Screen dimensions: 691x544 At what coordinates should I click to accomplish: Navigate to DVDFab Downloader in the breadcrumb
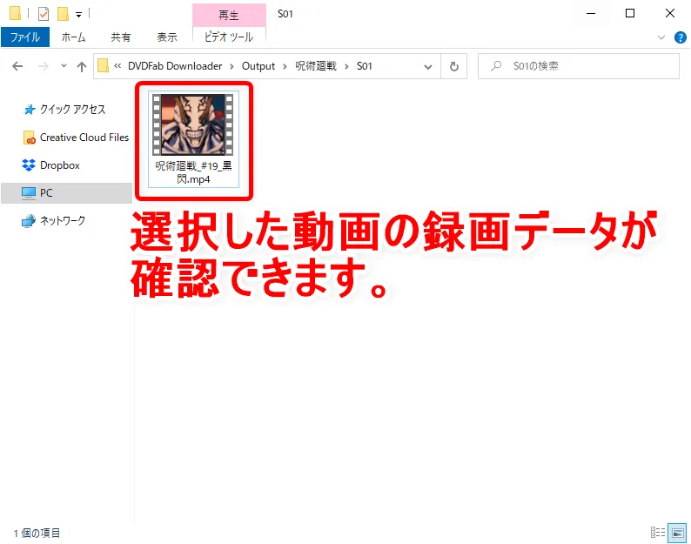(x=175, y=65)
